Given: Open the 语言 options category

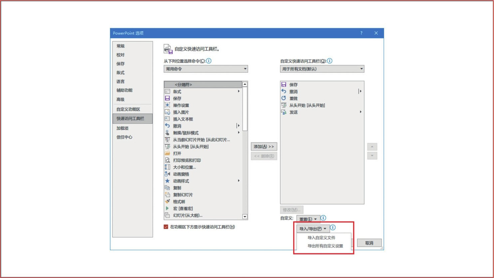Looking at the screenshot, I should (132, 81).
